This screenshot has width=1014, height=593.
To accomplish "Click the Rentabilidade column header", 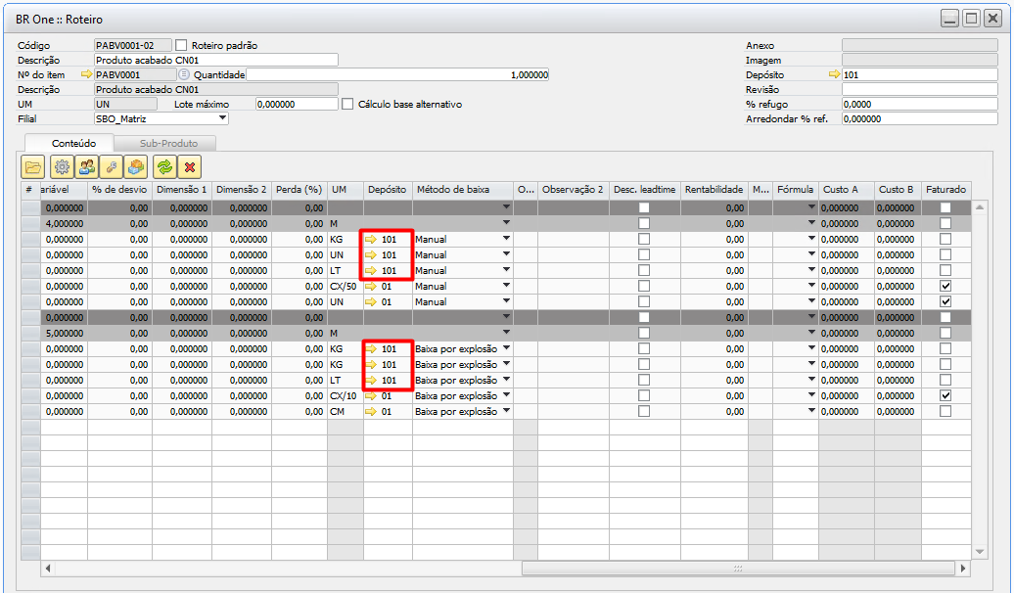I will (714, 189).
